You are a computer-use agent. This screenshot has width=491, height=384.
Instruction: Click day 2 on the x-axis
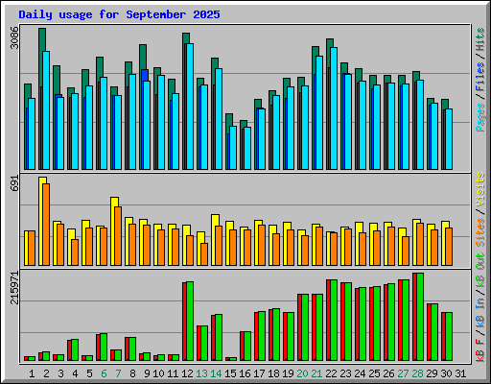point(46,373)
